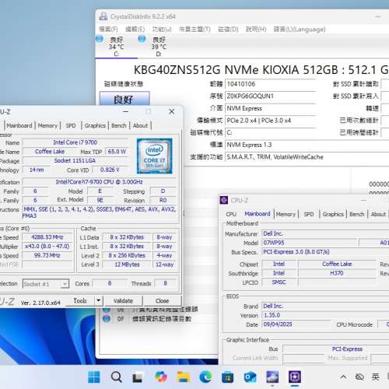Open Task View on the taskbar
Screen dimensions: 389x389
(x=138, y=377)
